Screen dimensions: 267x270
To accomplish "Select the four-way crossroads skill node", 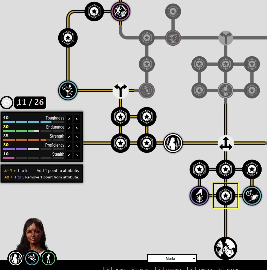I will pos(225,143).
